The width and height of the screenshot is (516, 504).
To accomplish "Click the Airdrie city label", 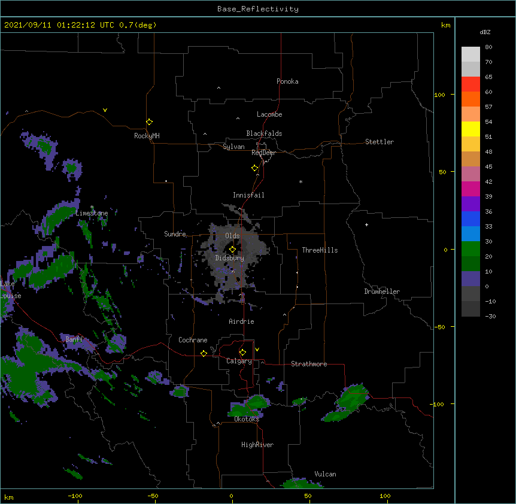I will click(242, 321).
